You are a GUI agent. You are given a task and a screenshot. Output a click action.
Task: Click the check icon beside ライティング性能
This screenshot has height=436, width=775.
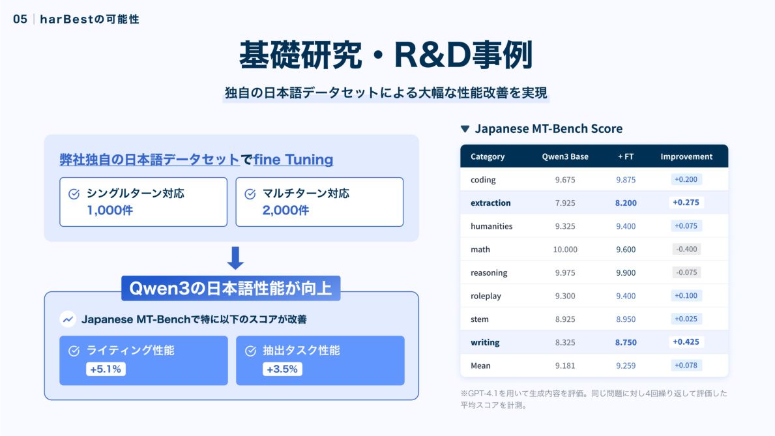74,351
